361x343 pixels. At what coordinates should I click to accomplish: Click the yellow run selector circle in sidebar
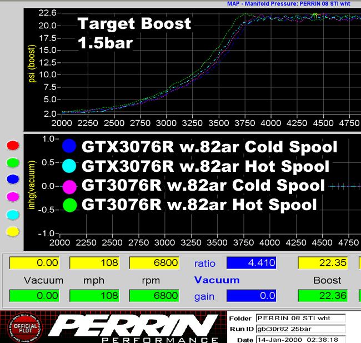(x=13, y=232)
